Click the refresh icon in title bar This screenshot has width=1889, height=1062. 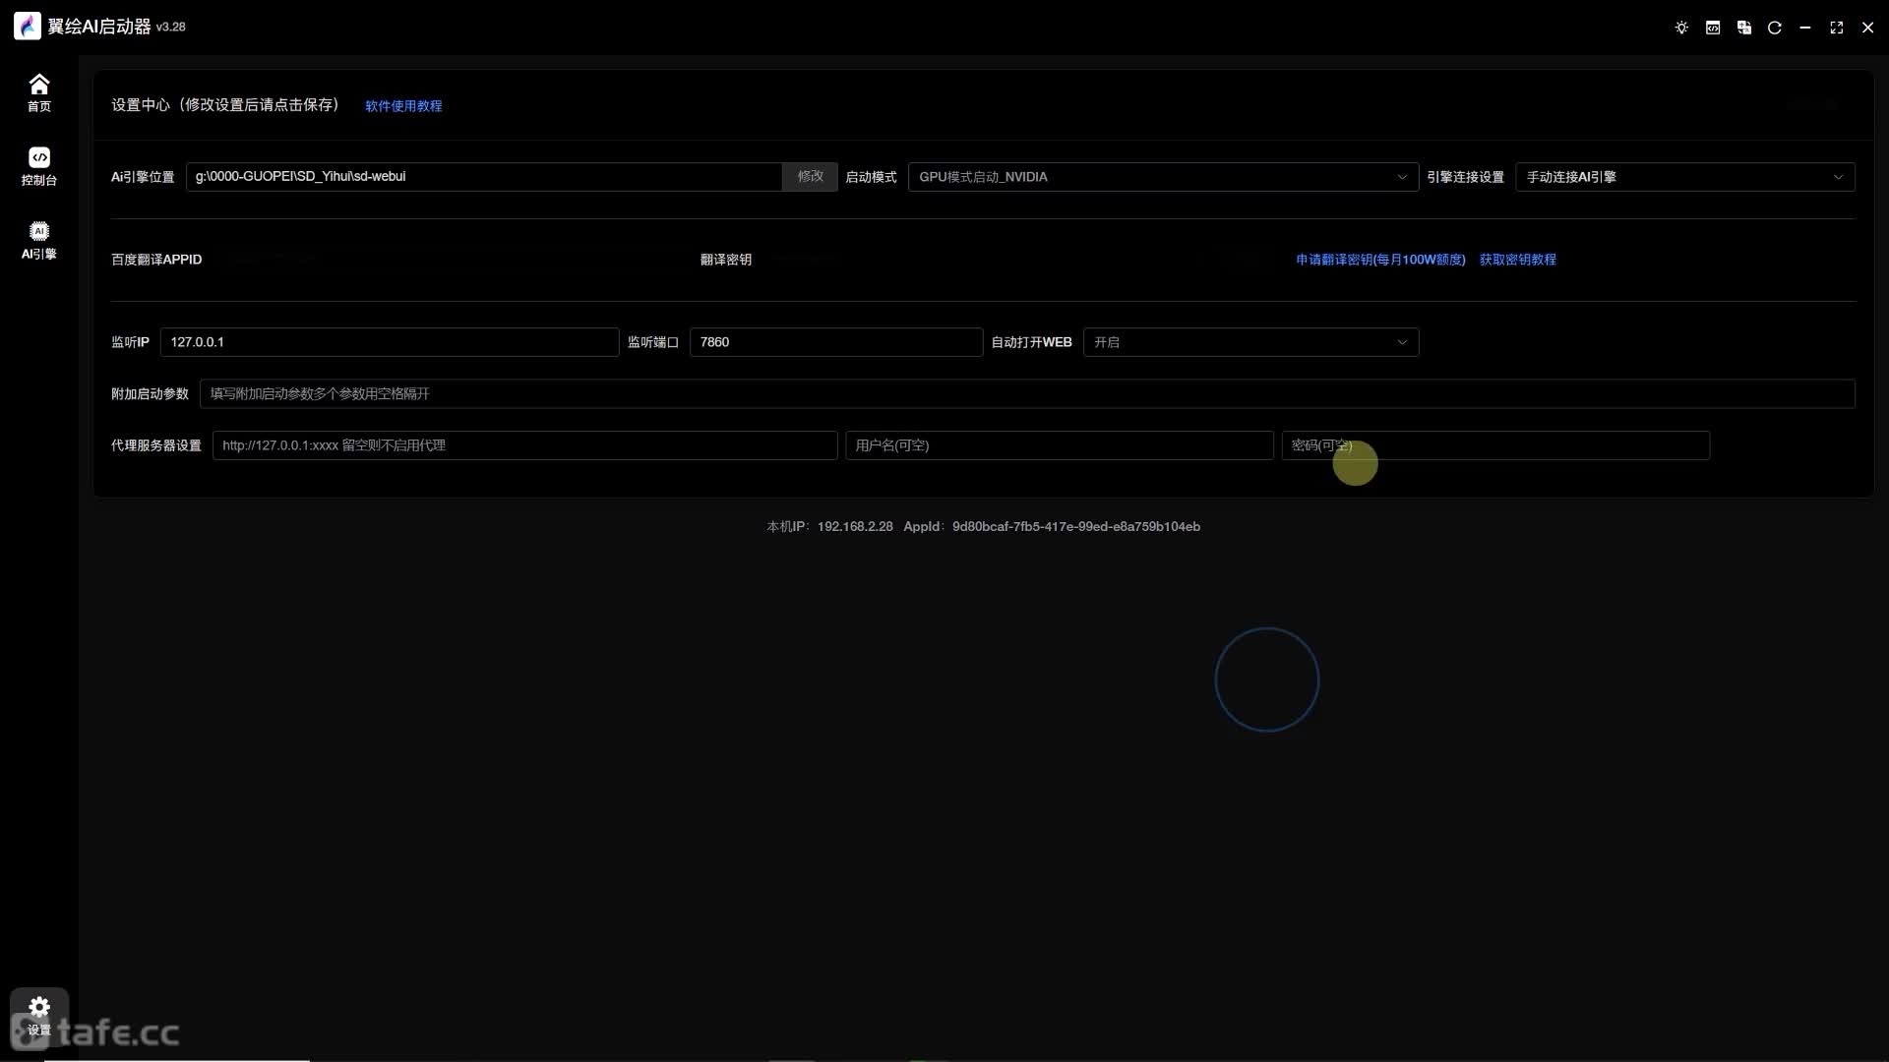click(x=1775, y=28)
